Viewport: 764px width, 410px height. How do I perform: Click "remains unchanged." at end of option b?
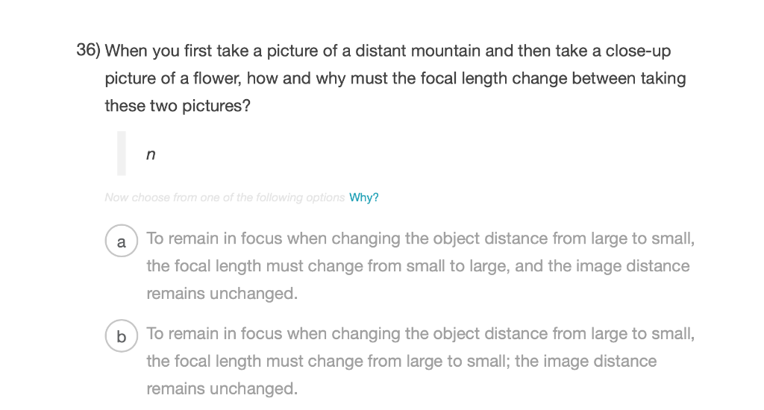222,388
